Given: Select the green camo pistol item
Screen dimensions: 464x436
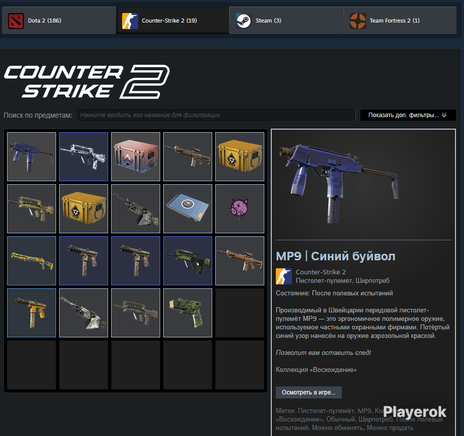Looking at the screenshot, I should pos(188,313).
